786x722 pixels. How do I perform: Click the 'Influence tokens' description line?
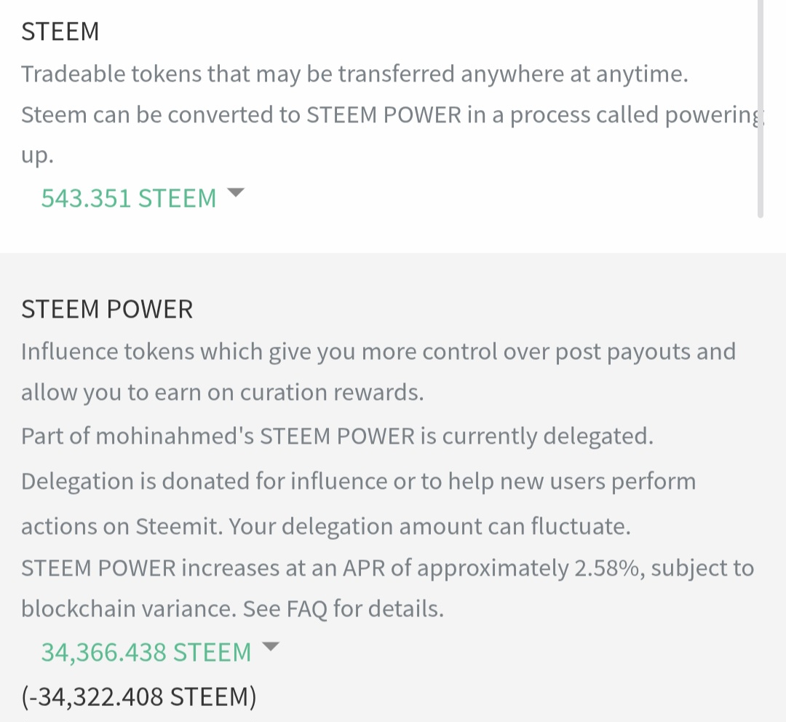point(378,352)
